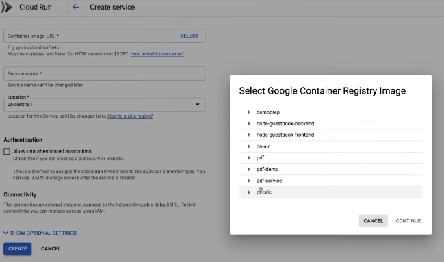Focus the Service name input field
The width and height of the screenshot is (444, 262).
[105, 74]
